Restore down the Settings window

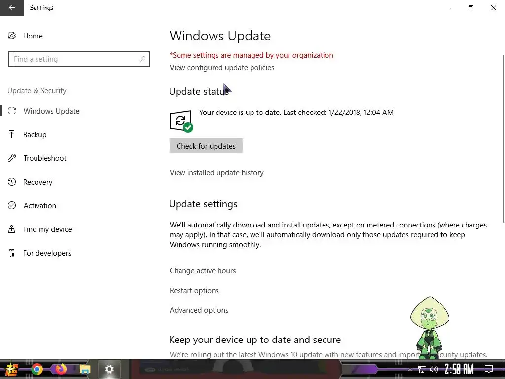click(x=471, y=8)
